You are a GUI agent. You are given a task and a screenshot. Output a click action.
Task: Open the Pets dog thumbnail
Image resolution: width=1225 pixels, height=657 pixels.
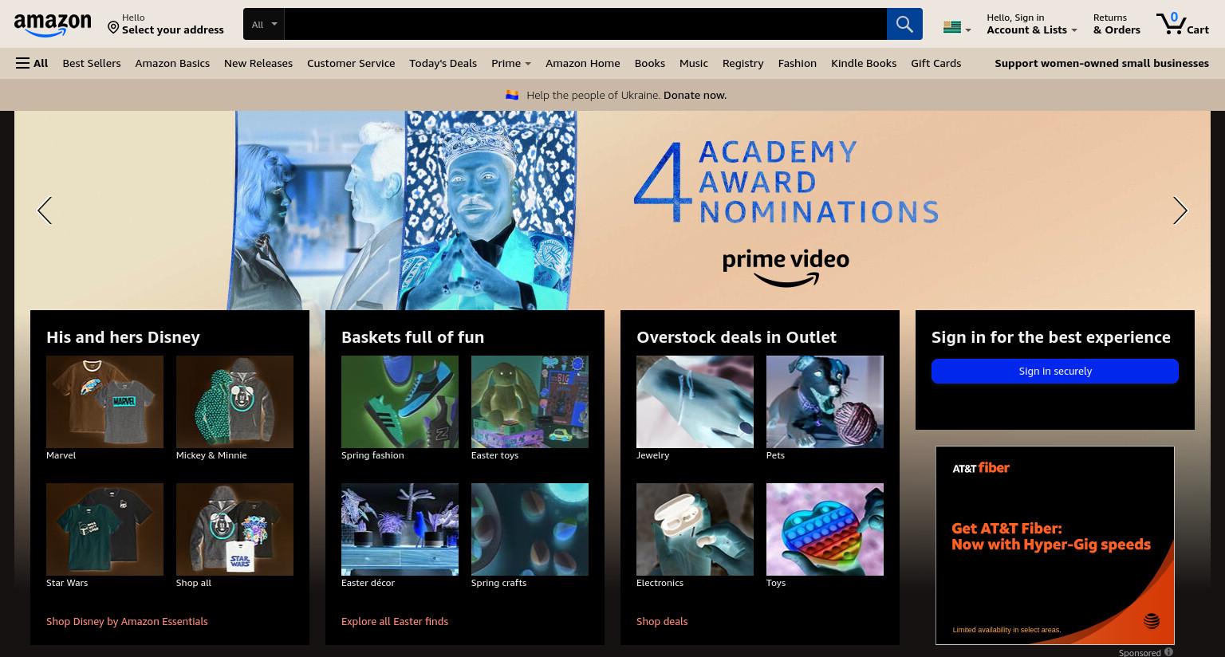click(x=825, y=402)
